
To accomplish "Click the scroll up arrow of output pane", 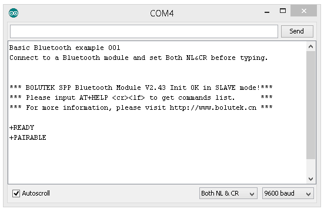I will [x=310, y=46].
